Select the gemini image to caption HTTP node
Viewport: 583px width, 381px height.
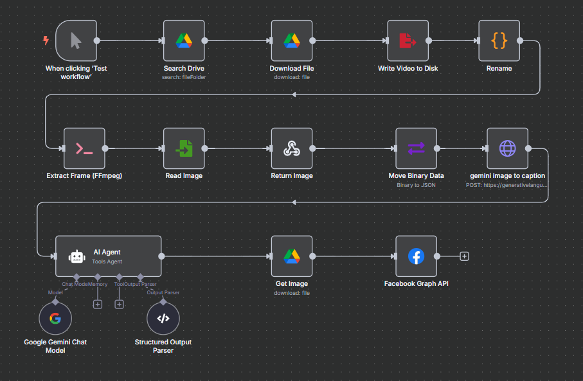(508, 148)
